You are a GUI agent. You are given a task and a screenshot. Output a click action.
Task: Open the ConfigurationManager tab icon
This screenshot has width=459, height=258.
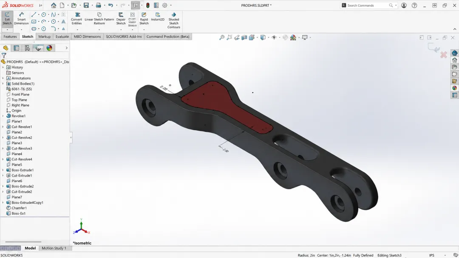(x=27, y=48)
